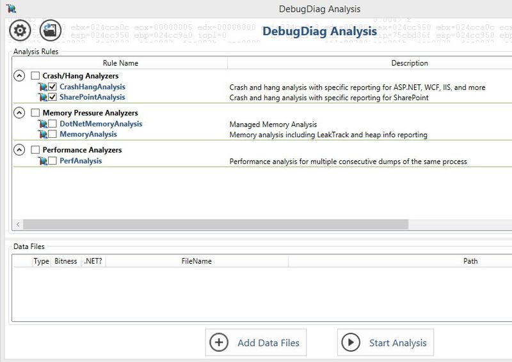
Task: Click the 'Performance analysis for multiple consecutive dumps' text
Action: [x=348, y=162]
